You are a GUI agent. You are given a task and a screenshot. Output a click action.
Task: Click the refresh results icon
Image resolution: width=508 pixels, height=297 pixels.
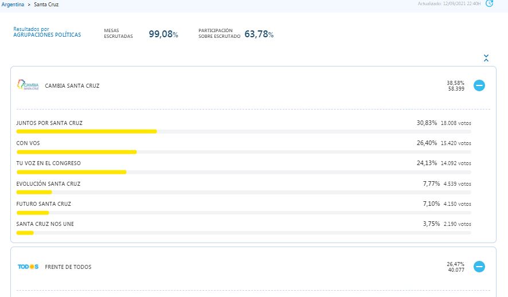click(x=489, y=3)
